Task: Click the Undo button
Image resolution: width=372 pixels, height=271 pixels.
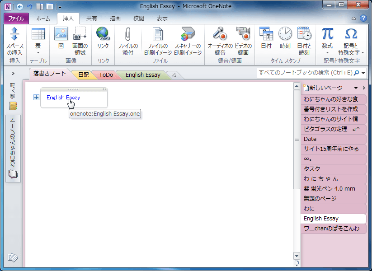Action: (x=30, y=7)
